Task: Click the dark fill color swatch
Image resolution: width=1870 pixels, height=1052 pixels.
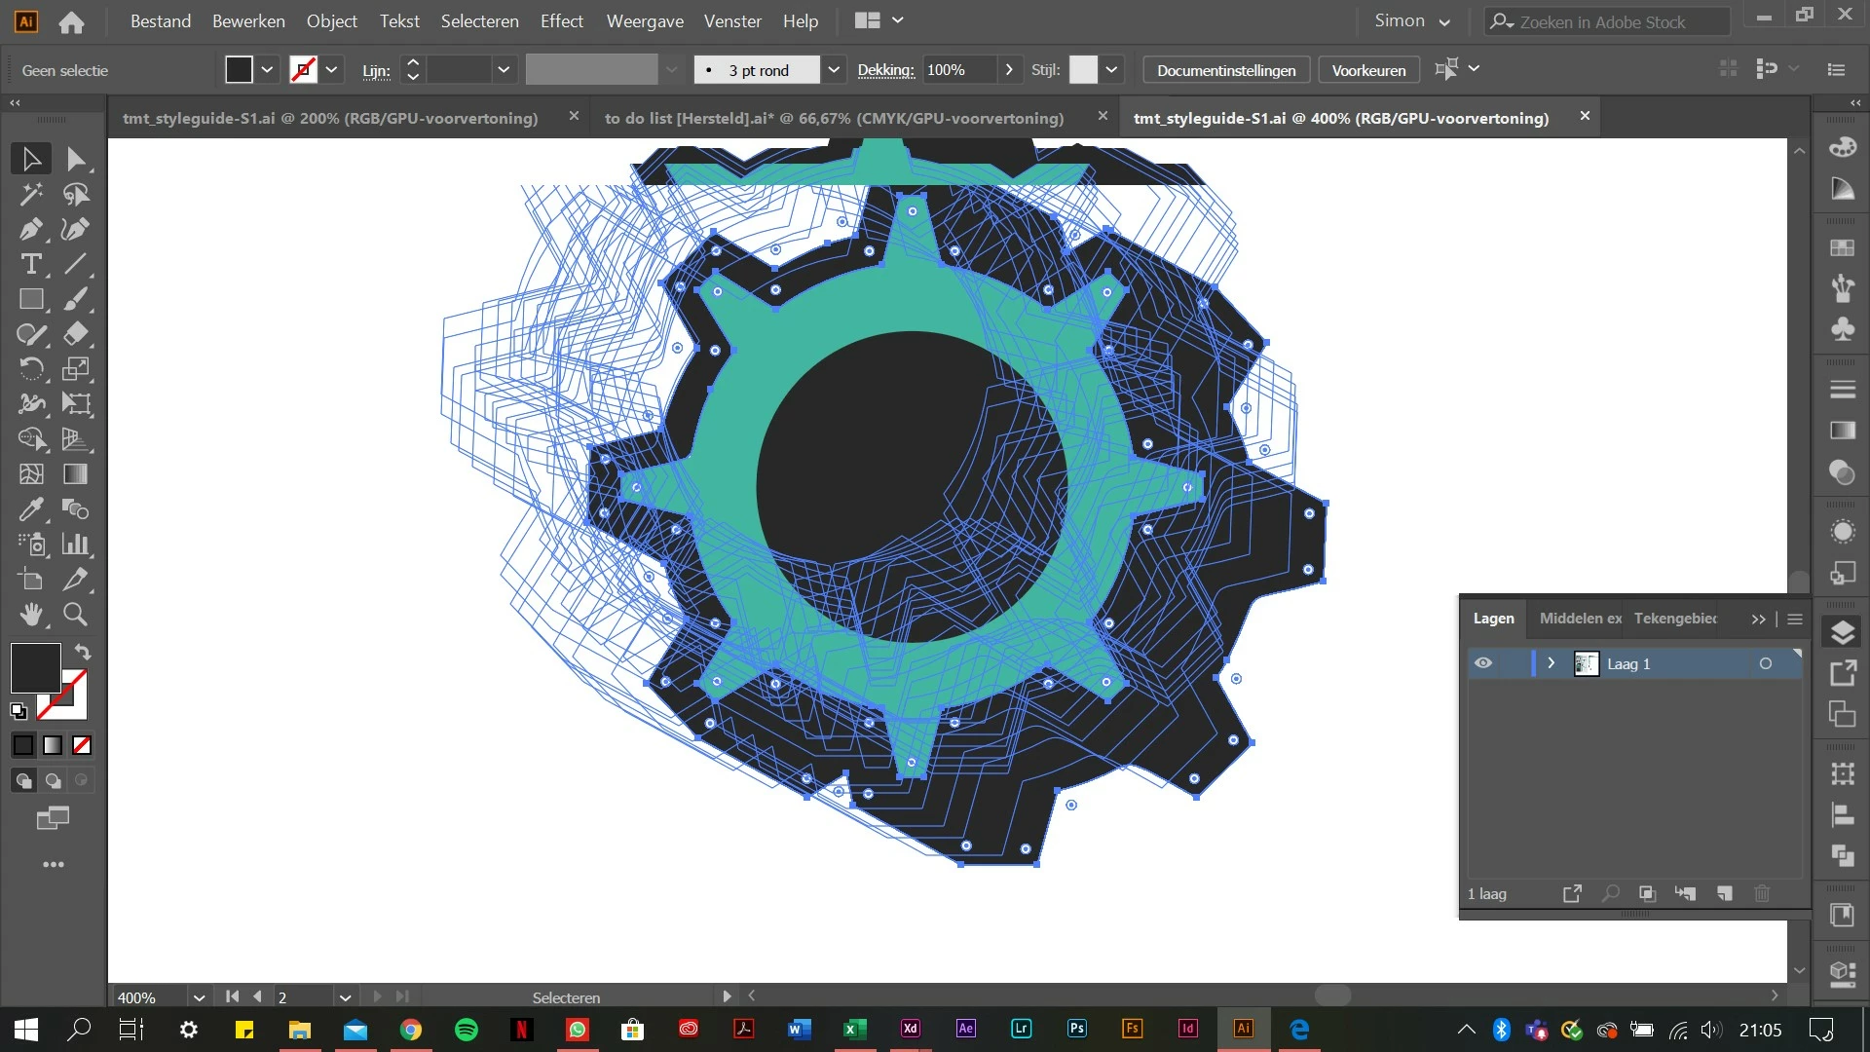Action: [35, 667]
